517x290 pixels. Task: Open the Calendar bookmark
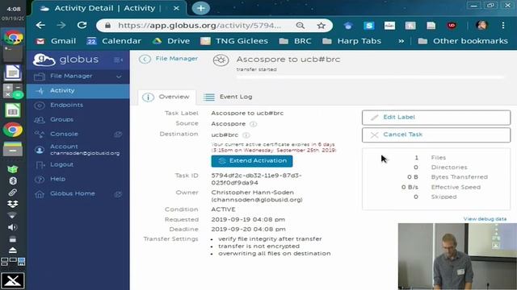tap(114, 41)
